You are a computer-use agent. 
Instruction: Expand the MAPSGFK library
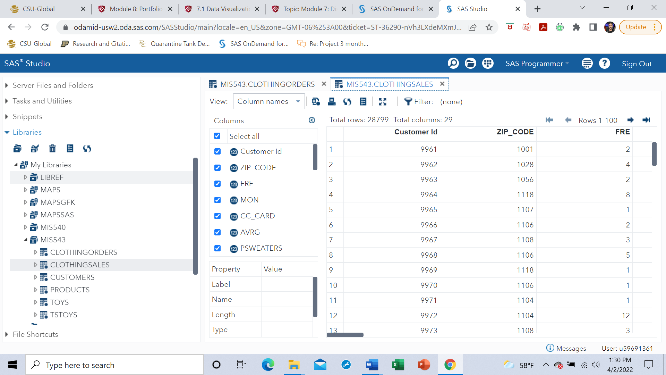tap(25, 202)
